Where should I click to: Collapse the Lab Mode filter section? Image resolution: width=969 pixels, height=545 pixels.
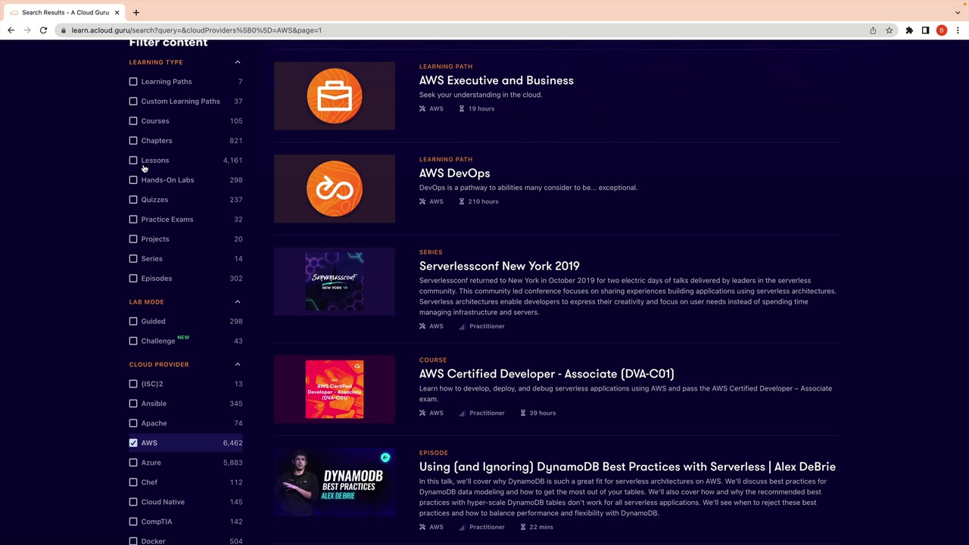click(x=237, y=302)
